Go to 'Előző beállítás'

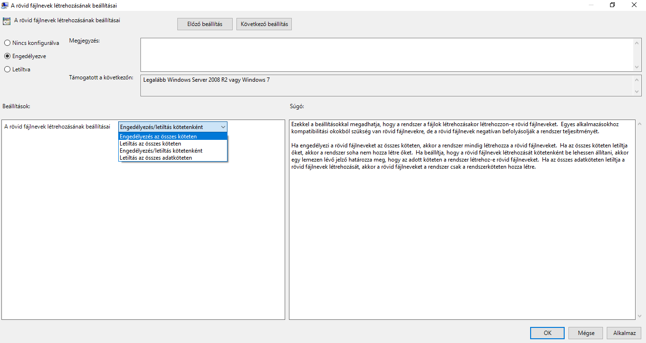205,24
